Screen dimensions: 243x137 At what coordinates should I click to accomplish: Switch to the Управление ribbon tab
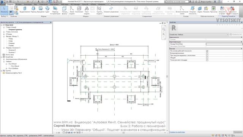point(43,4)
